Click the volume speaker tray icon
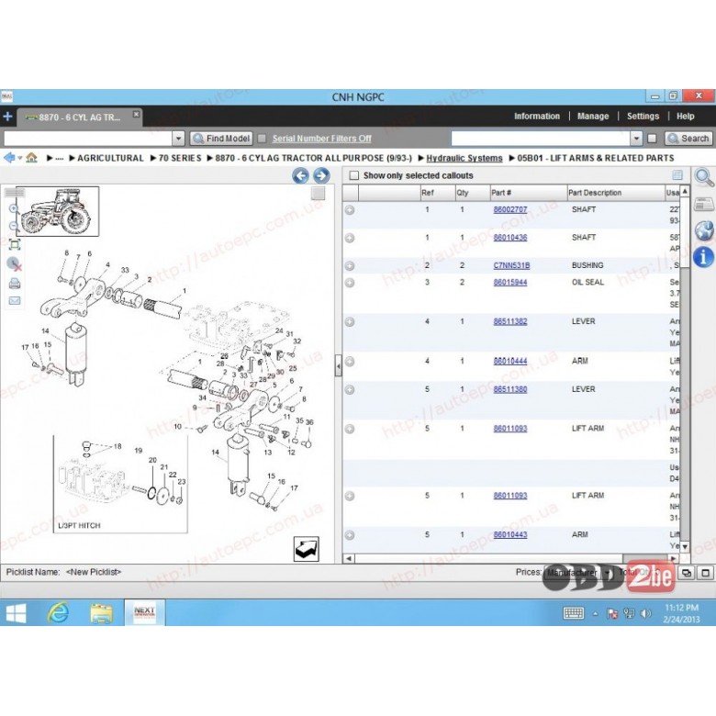This screenshot has width=716, height=716. pos(645,613)
